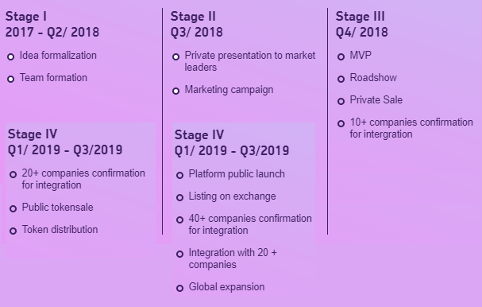Click the Platform public launch item
Image resolution: width=482 pixels, height=307 pixels.
237,174
